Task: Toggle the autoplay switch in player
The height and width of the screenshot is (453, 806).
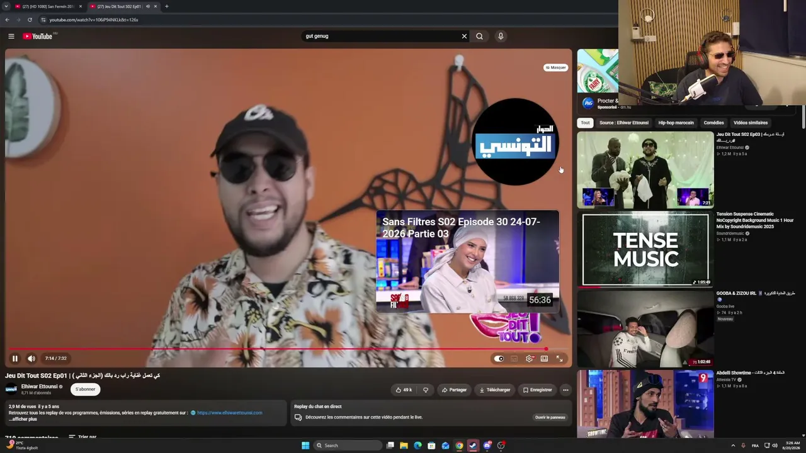Action: click(499, 359)
